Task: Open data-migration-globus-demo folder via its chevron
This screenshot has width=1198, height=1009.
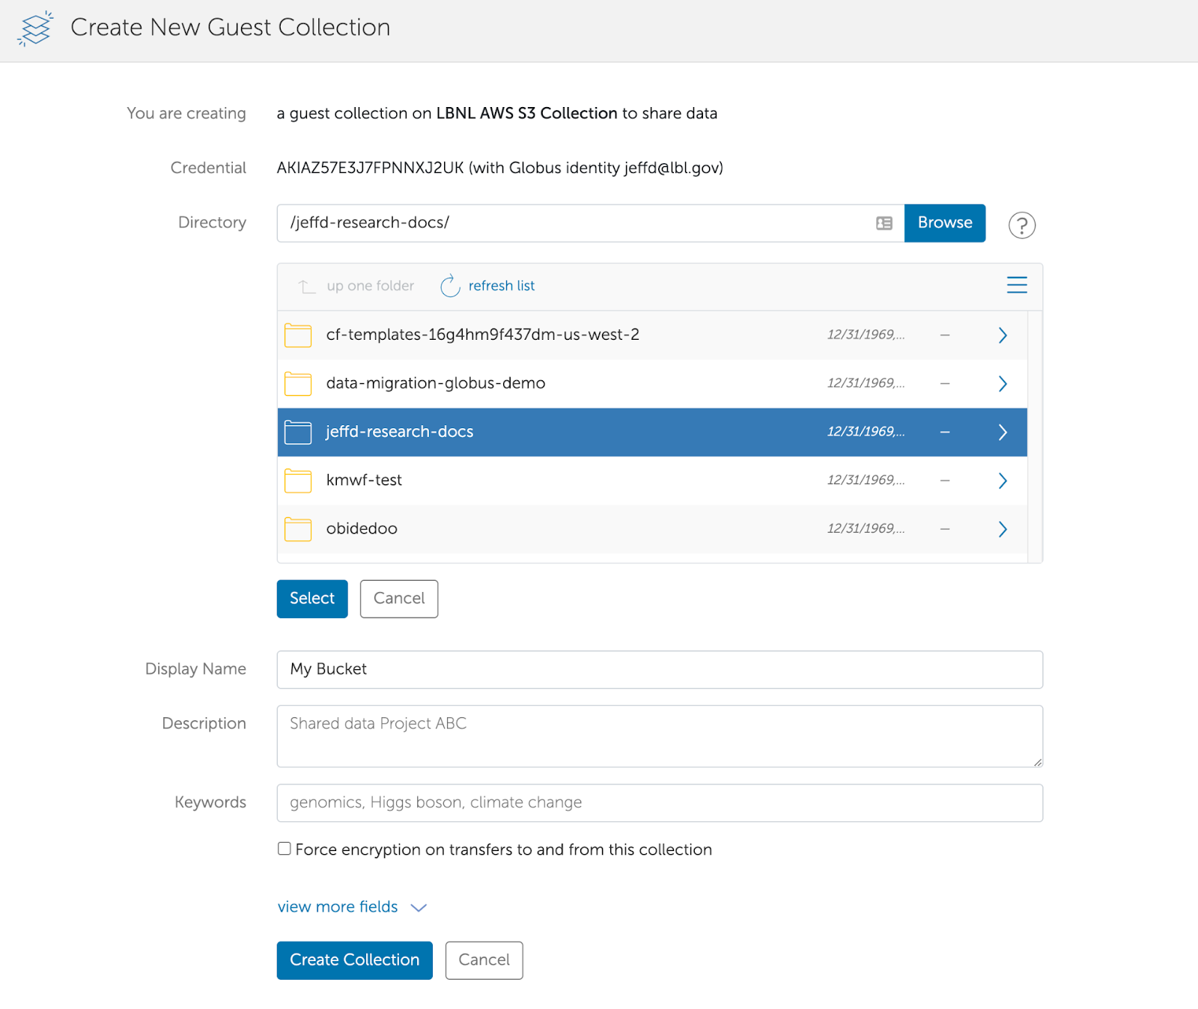Action: point(1003,384)
